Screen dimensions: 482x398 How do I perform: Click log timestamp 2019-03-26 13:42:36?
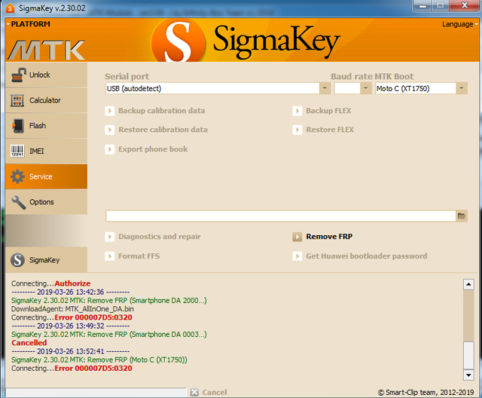point(71,292)
